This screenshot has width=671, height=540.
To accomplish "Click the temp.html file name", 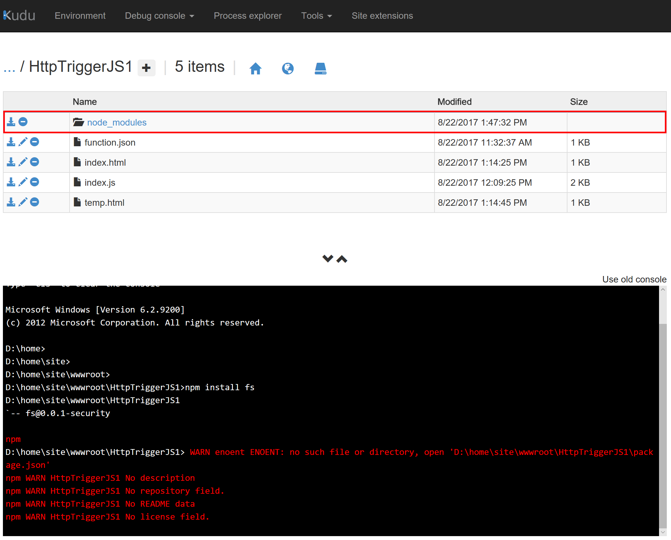I will click(x=104, y=203).
